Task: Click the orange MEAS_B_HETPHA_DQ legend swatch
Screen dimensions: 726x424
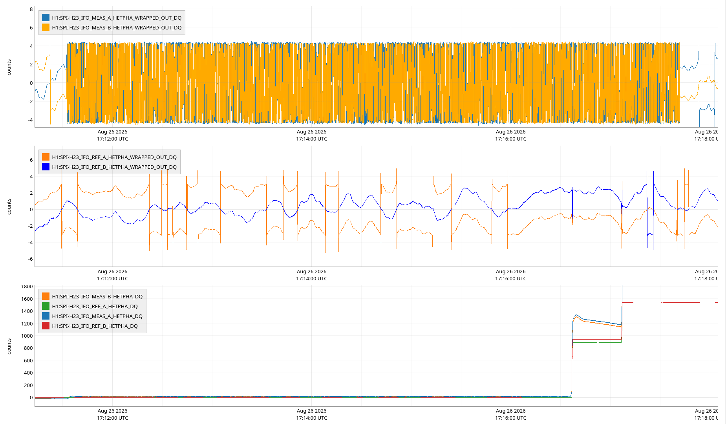Action: pyautogui.click(x=46, y=296)
